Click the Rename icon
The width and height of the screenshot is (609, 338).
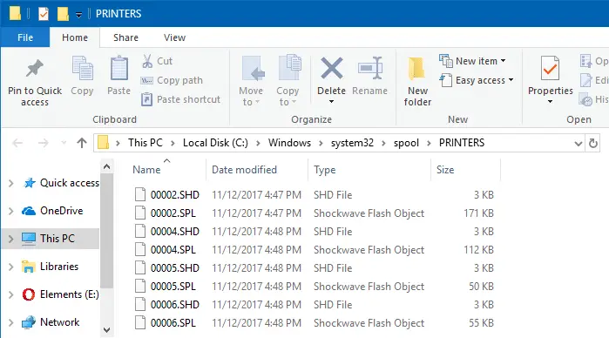370,68
